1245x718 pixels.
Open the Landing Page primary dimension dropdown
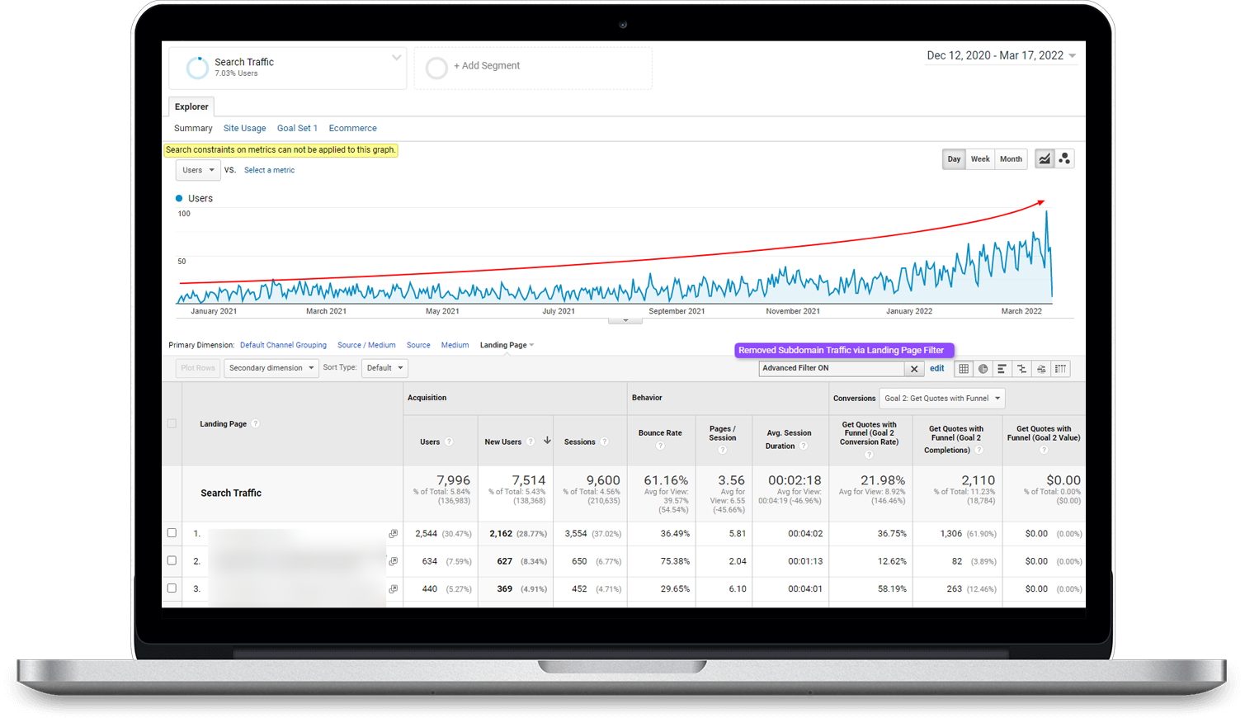tap(507, 345)
